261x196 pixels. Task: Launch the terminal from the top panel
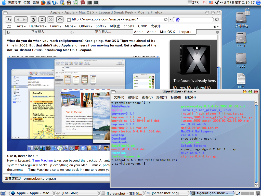tap(89, 3)
